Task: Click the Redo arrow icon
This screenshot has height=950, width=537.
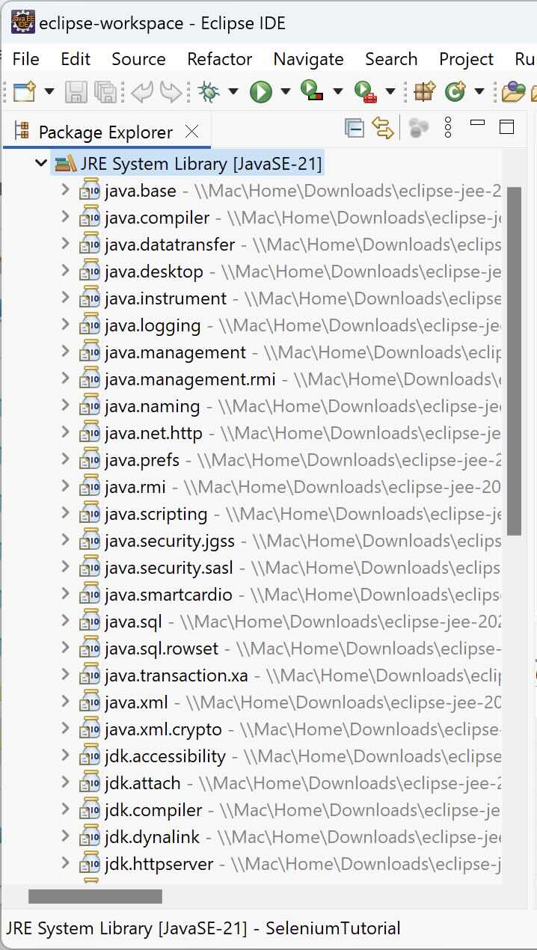Action: 171,92
